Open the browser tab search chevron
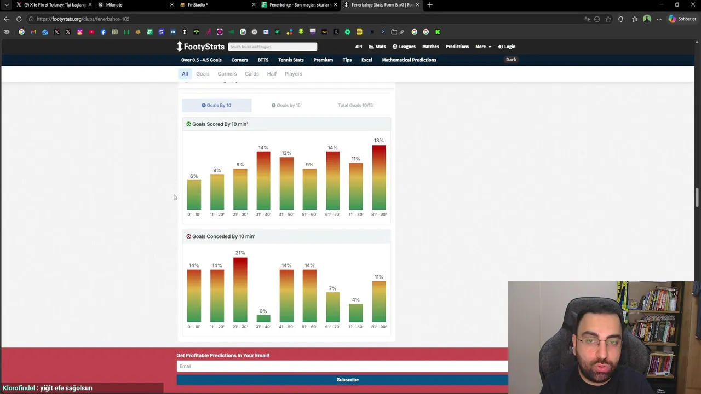This screenshot has width=701, height=394. click(x=6, y=5)
